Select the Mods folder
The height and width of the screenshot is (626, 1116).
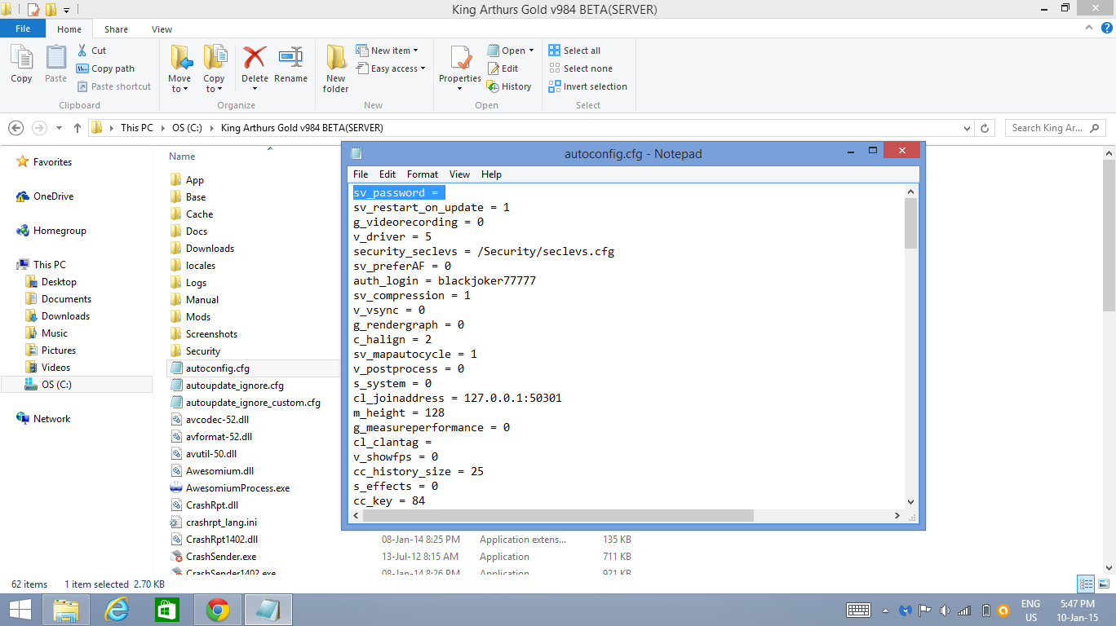(x=198, y=317)
